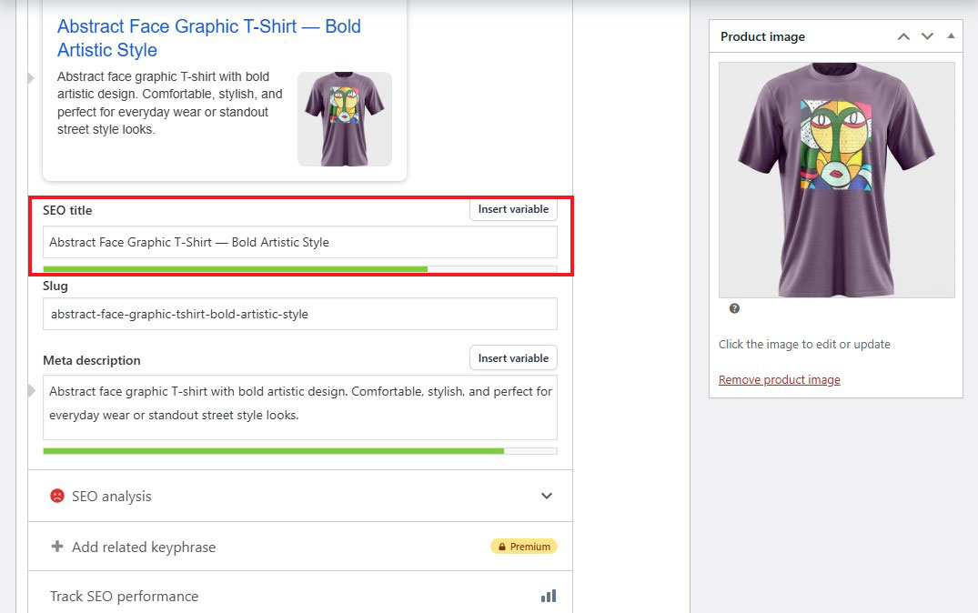Move the Product image panel up with the arrow
This screenshot has height=613, width=978.
click(x=902, y=36)
